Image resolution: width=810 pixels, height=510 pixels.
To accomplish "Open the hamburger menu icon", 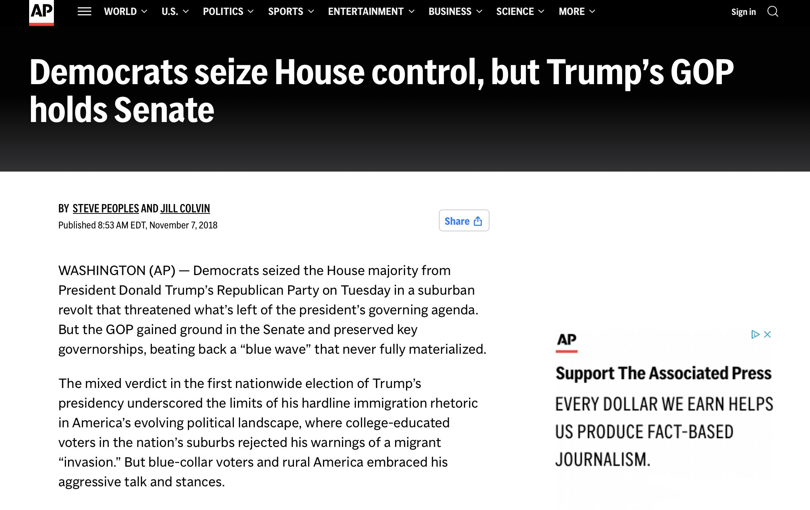I will click(84, 12).
